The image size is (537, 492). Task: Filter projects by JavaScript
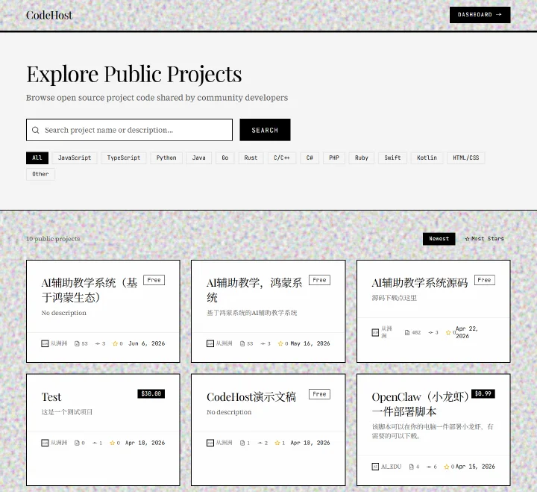75,158
